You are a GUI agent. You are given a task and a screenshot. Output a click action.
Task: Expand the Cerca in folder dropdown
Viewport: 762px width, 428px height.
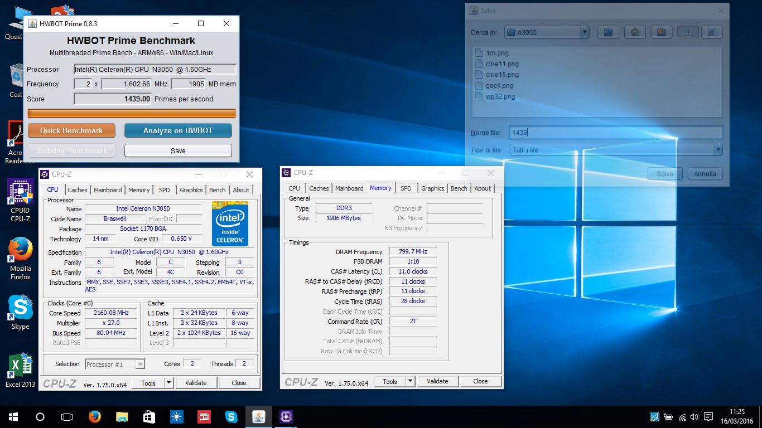tap(585, 32)
